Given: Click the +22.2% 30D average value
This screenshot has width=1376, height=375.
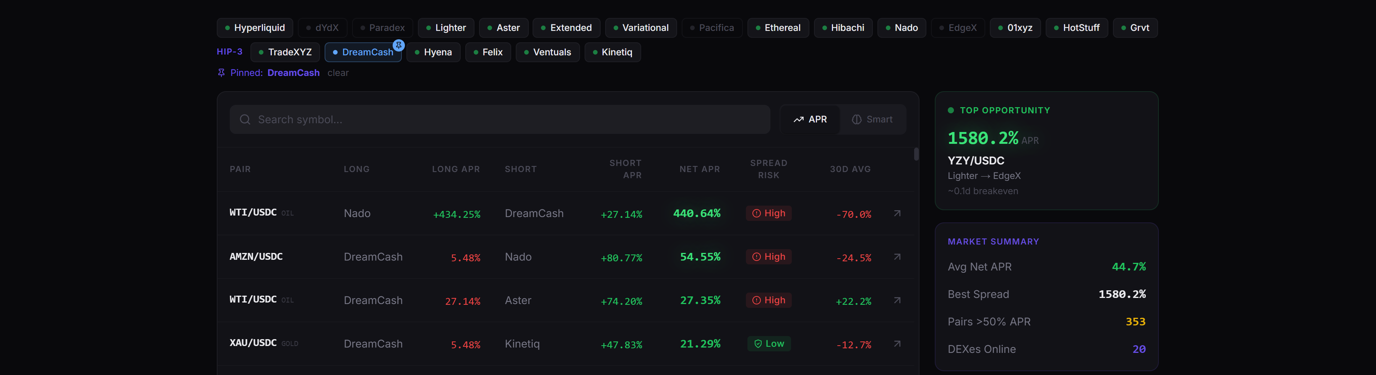Looking at the screenshot, I should point(854,301).
